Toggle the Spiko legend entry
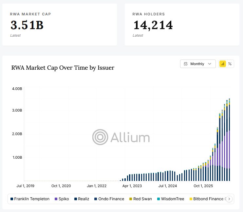The image size is (243, 212). point(62,199)
